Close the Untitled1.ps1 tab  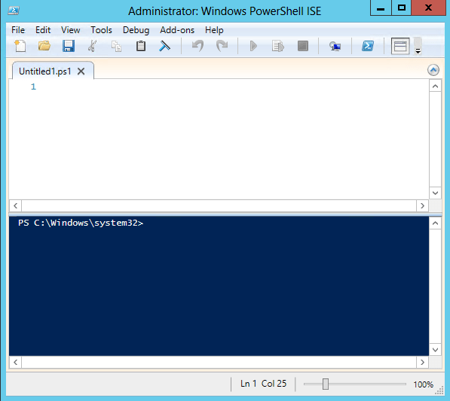coord(81,71)
